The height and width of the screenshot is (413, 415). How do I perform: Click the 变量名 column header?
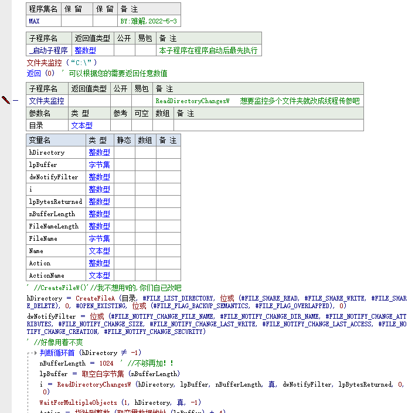[x=56, y=140]
